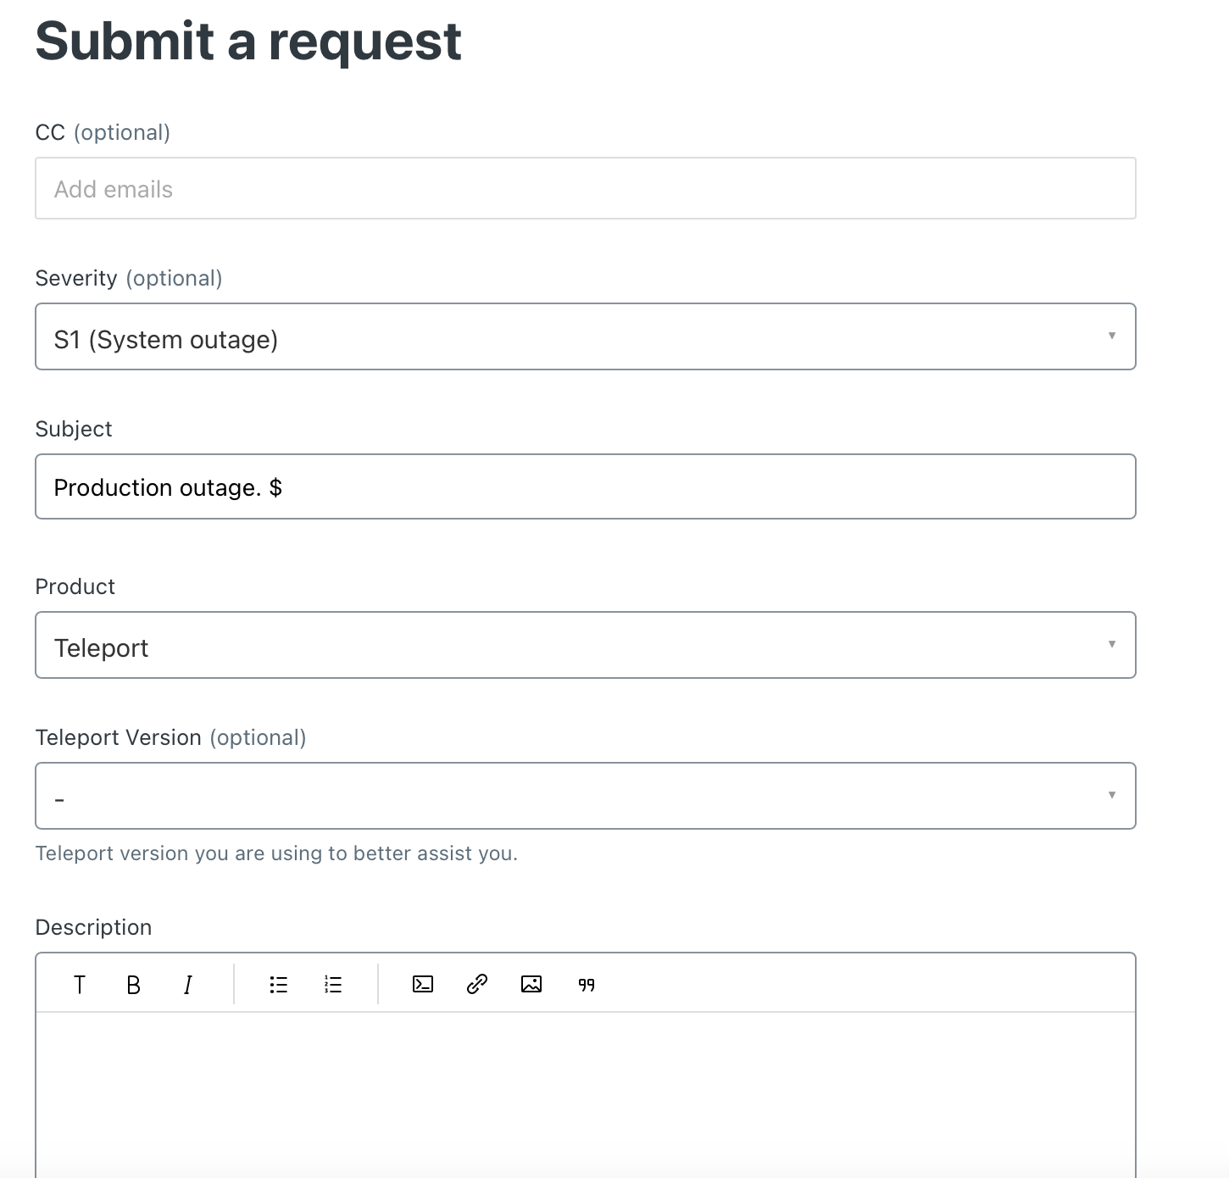Click the Teleport Version dropdown arrow
Screen dimensions: 1229x1178
(x=1112, y=795)
